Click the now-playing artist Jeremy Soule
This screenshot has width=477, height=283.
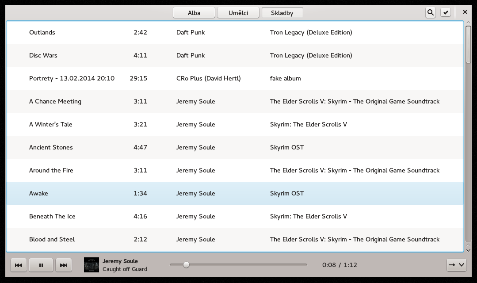point(120,261)
